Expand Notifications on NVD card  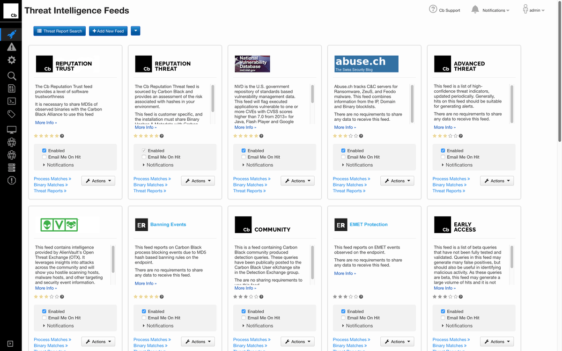coord(258,165)
